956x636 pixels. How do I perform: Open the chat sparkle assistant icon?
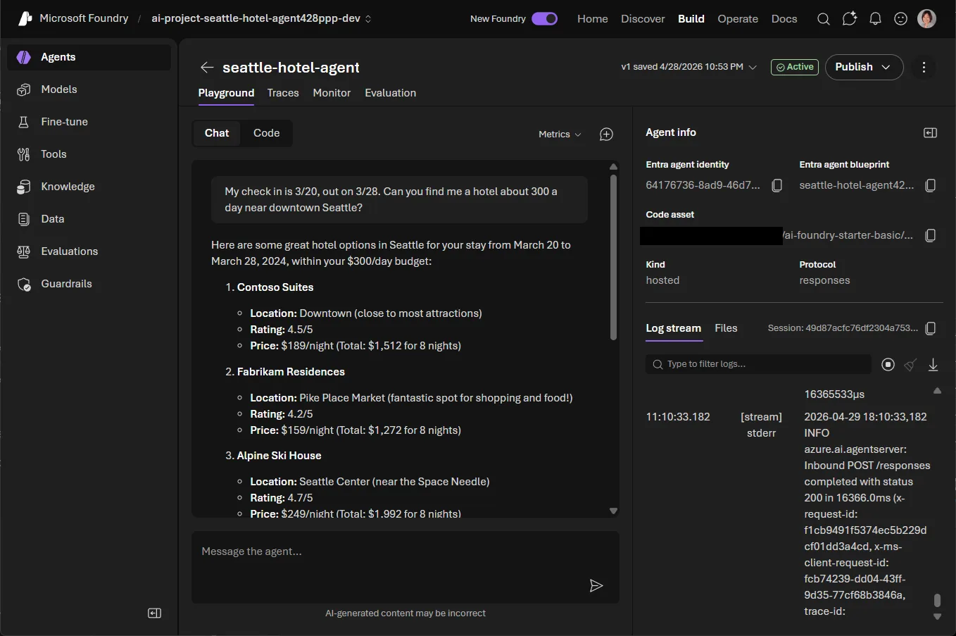850,19
